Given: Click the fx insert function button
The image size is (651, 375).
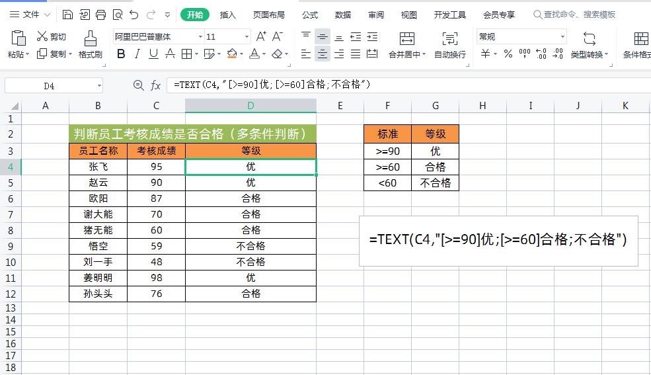Looking at the screenshot, I should click(156, 85).
